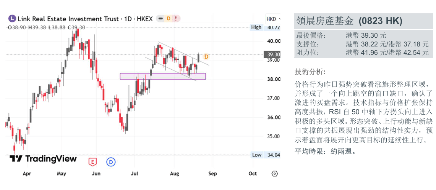Click the 37.00 price axis label
Screen dimensions: 436x190
(274, 98)
